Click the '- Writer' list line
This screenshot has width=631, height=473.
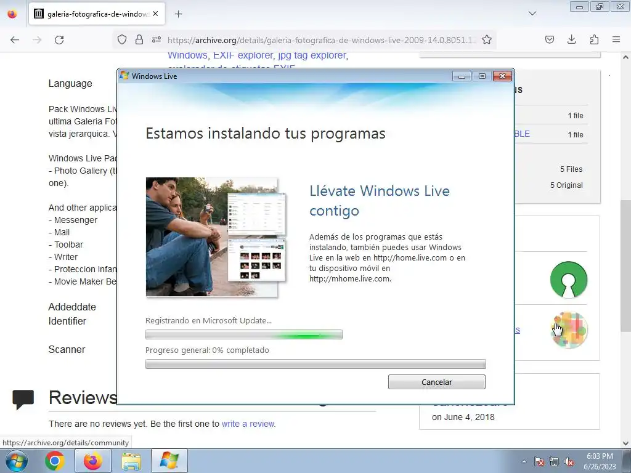click(63, 257)
